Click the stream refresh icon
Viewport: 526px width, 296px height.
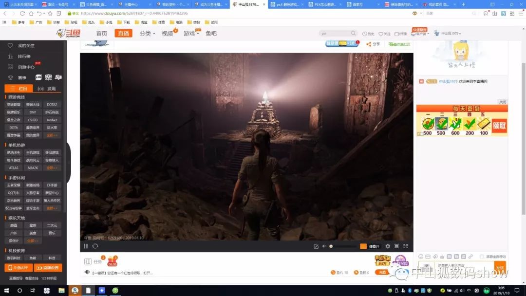[x=95, y=246]
